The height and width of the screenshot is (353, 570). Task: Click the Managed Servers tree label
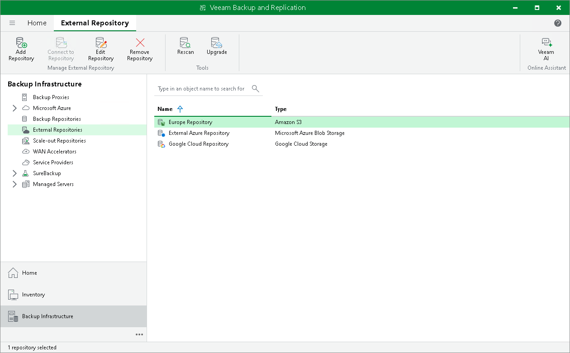tap(53, 184)
